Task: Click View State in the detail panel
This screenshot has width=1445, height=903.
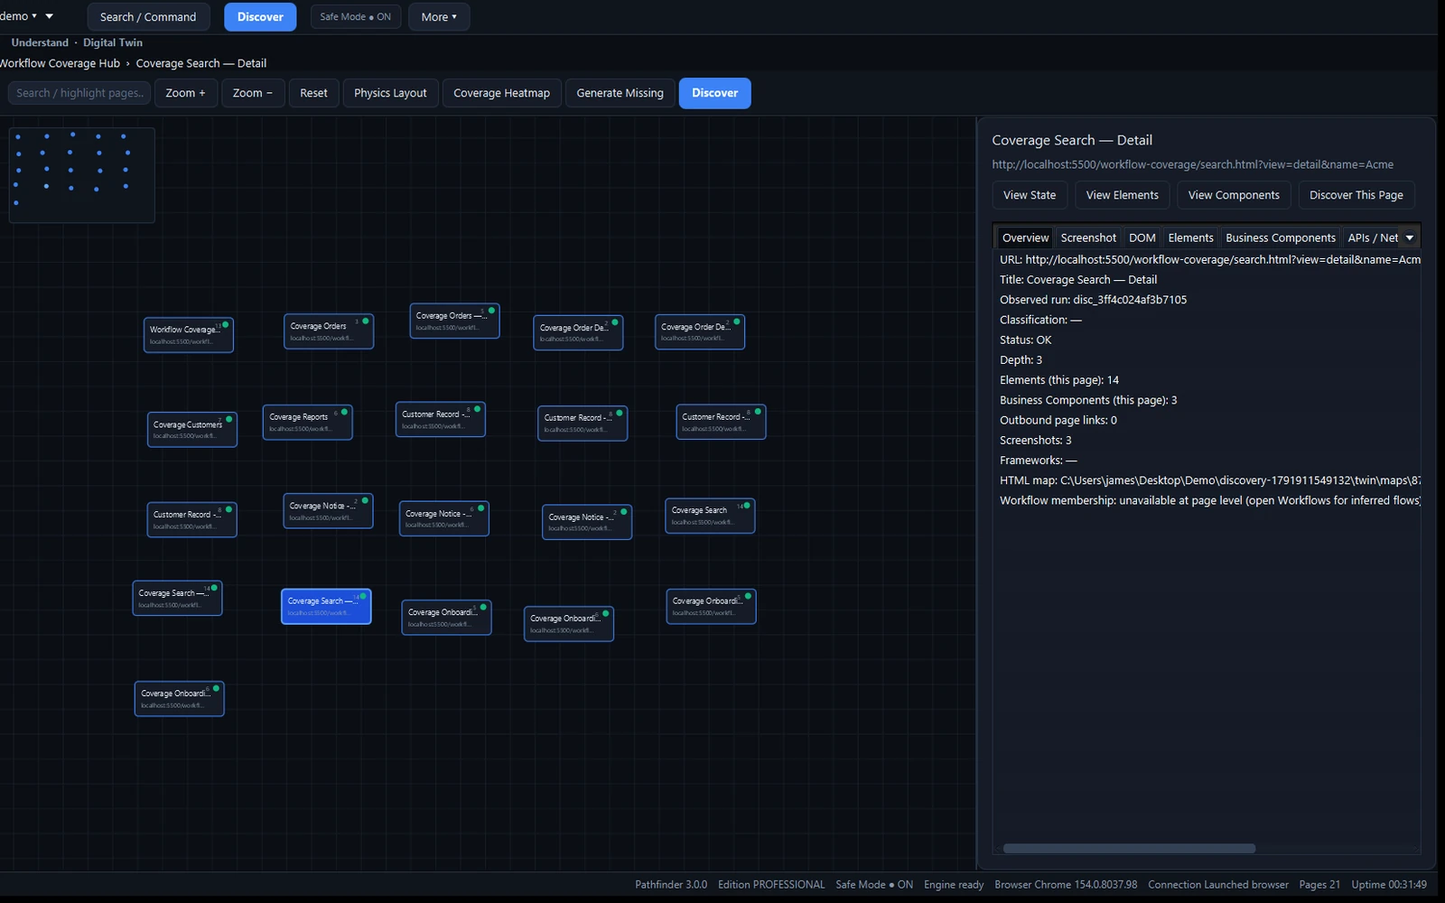Action: coord(1030,195)
